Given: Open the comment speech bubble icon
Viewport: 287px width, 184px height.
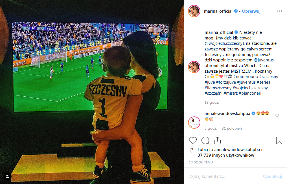Looking at the screenshot, I should tap(205, 140).
